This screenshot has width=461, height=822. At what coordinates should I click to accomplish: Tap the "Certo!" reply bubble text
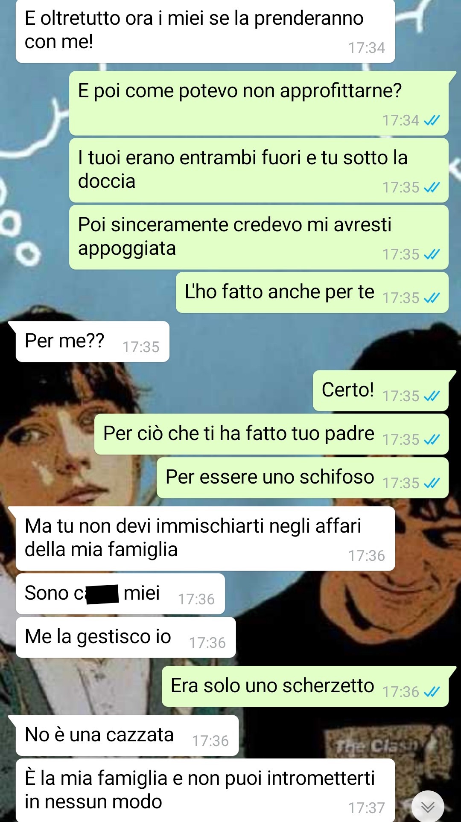click(x=348, y=390)
